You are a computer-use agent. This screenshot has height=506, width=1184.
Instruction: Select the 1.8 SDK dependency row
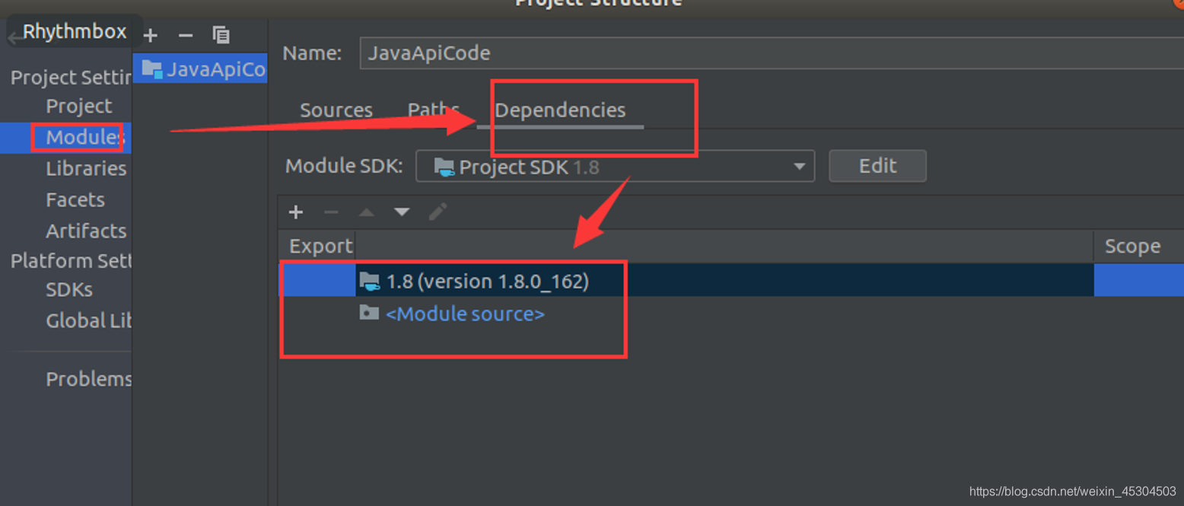pyautogui.click(x=732, y=281)
